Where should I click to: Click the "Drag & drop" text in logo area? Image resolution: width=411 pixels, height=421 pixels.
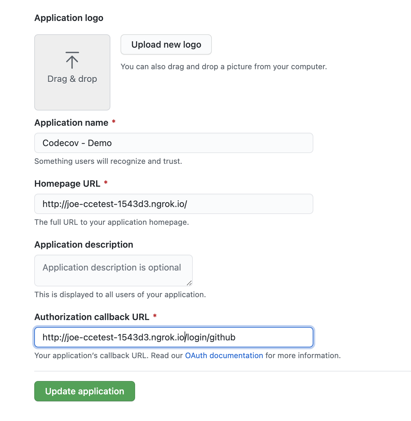[72, 79]
